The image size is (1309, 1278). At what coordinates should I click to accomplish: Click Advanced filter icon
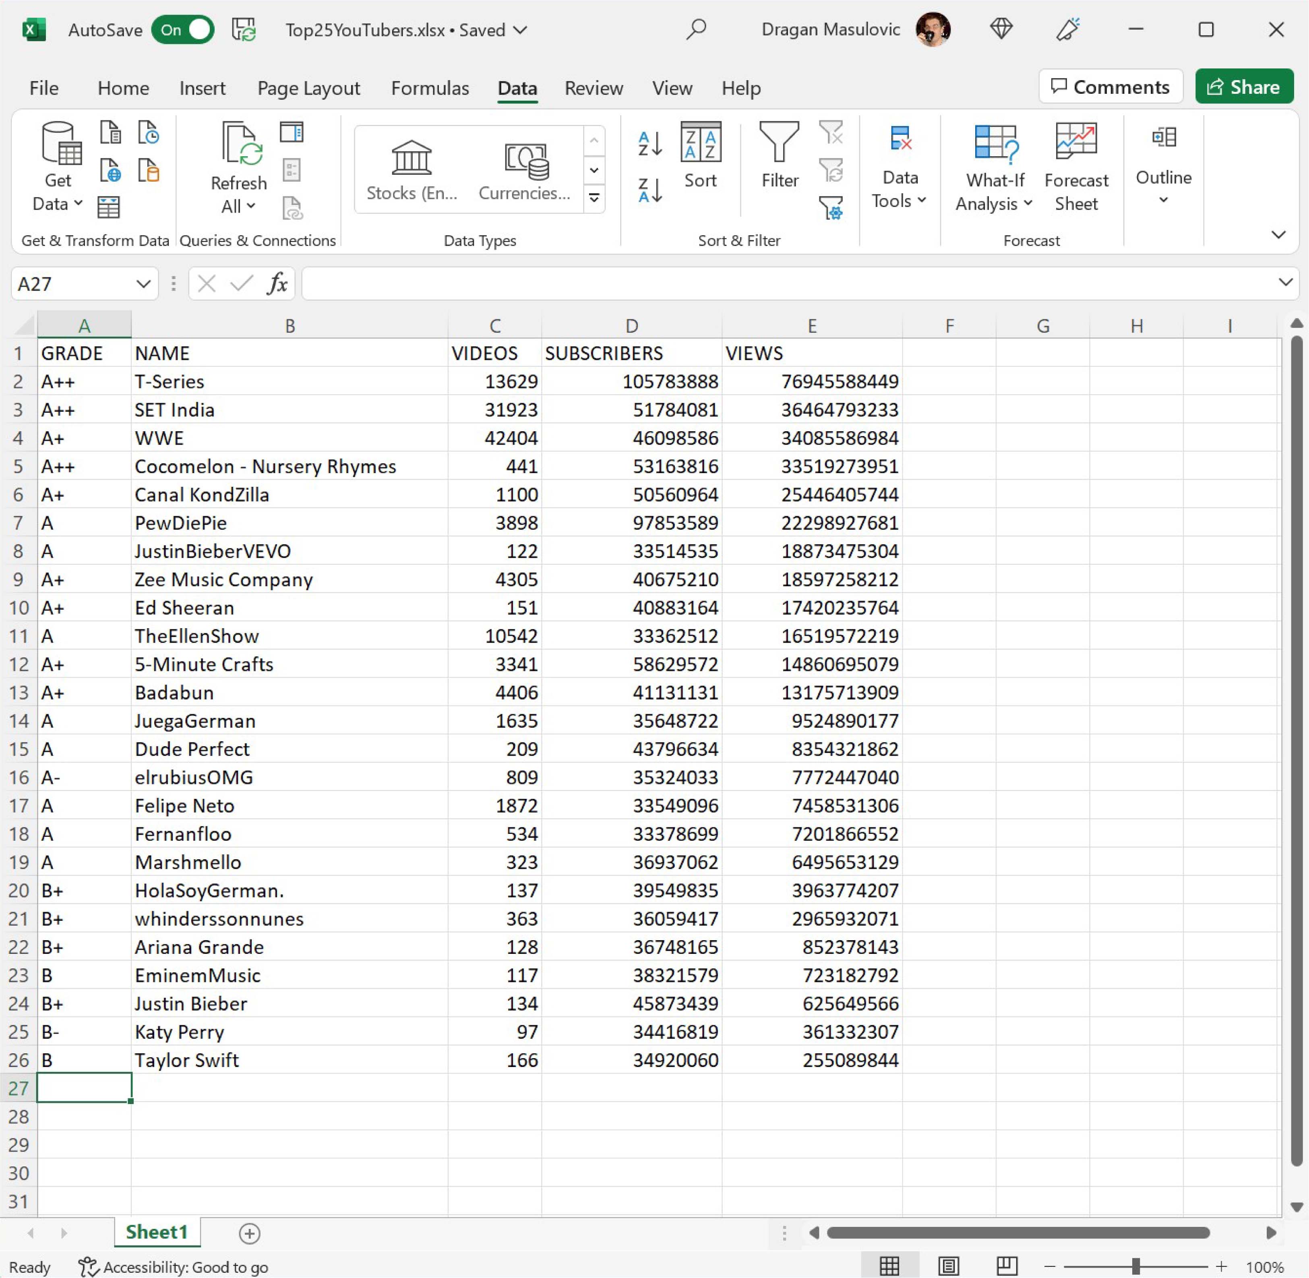[831, 208]
